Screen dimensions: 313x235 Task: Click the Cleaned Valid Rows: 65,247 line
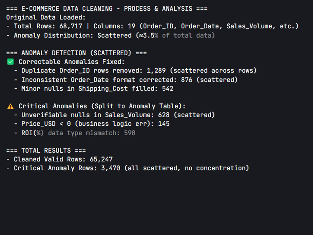click(x=59, y=159)
